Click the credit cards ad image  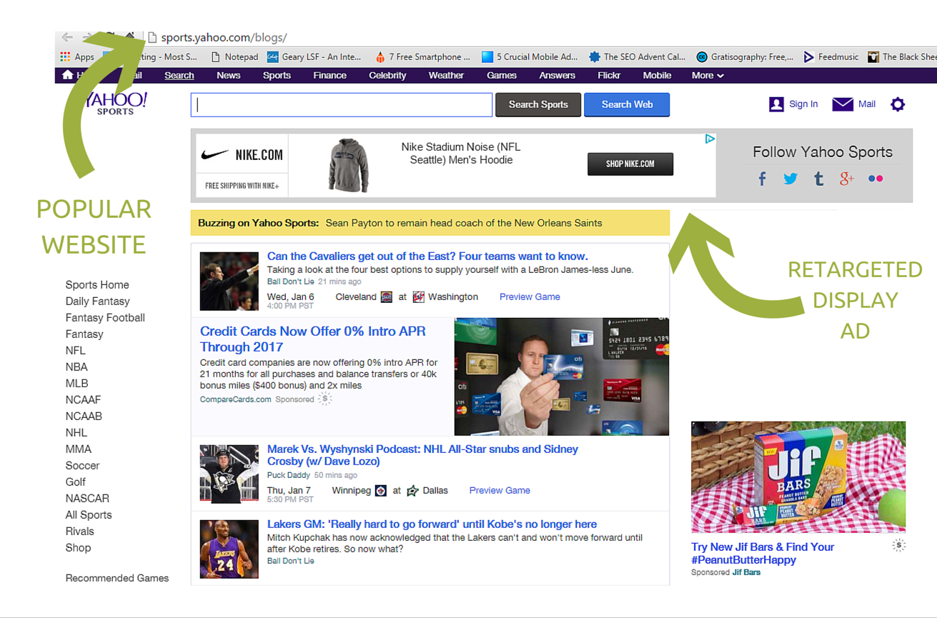tap(562, 377)
